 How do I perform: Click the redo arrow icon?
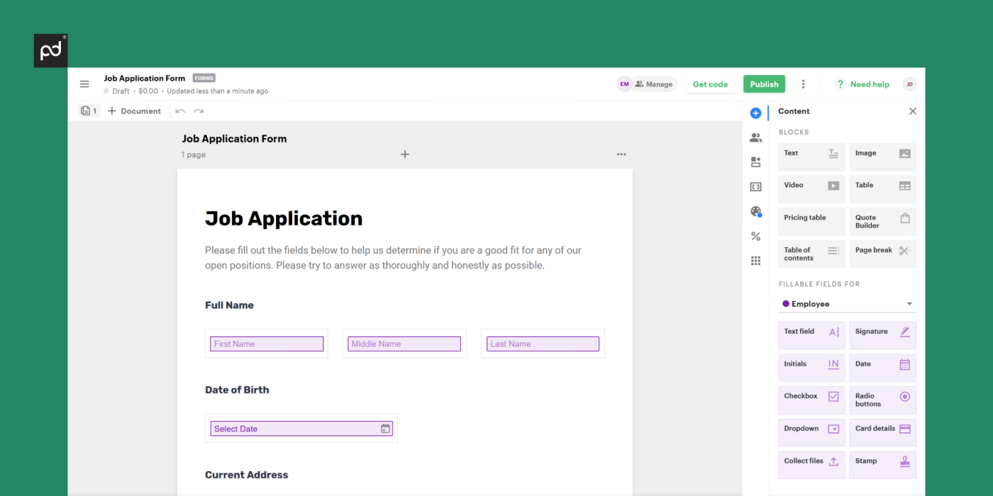[x=199, y=111]
